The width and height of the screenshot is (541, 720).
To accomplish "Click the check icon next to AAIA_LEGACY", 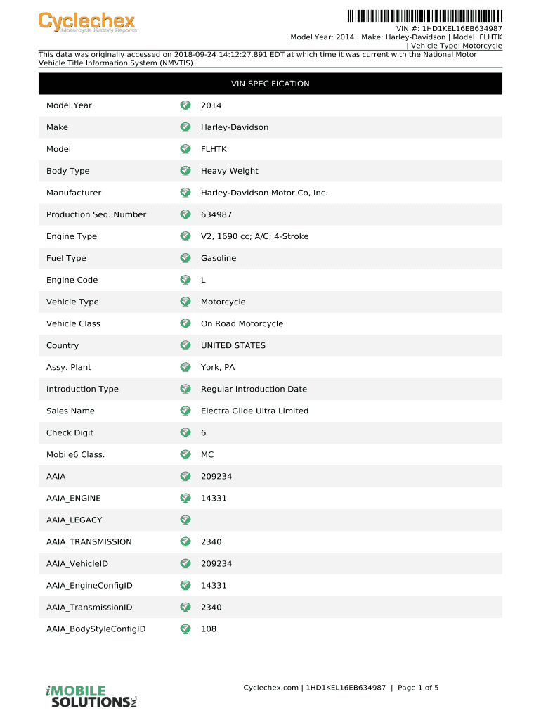I will click(185, 520).
